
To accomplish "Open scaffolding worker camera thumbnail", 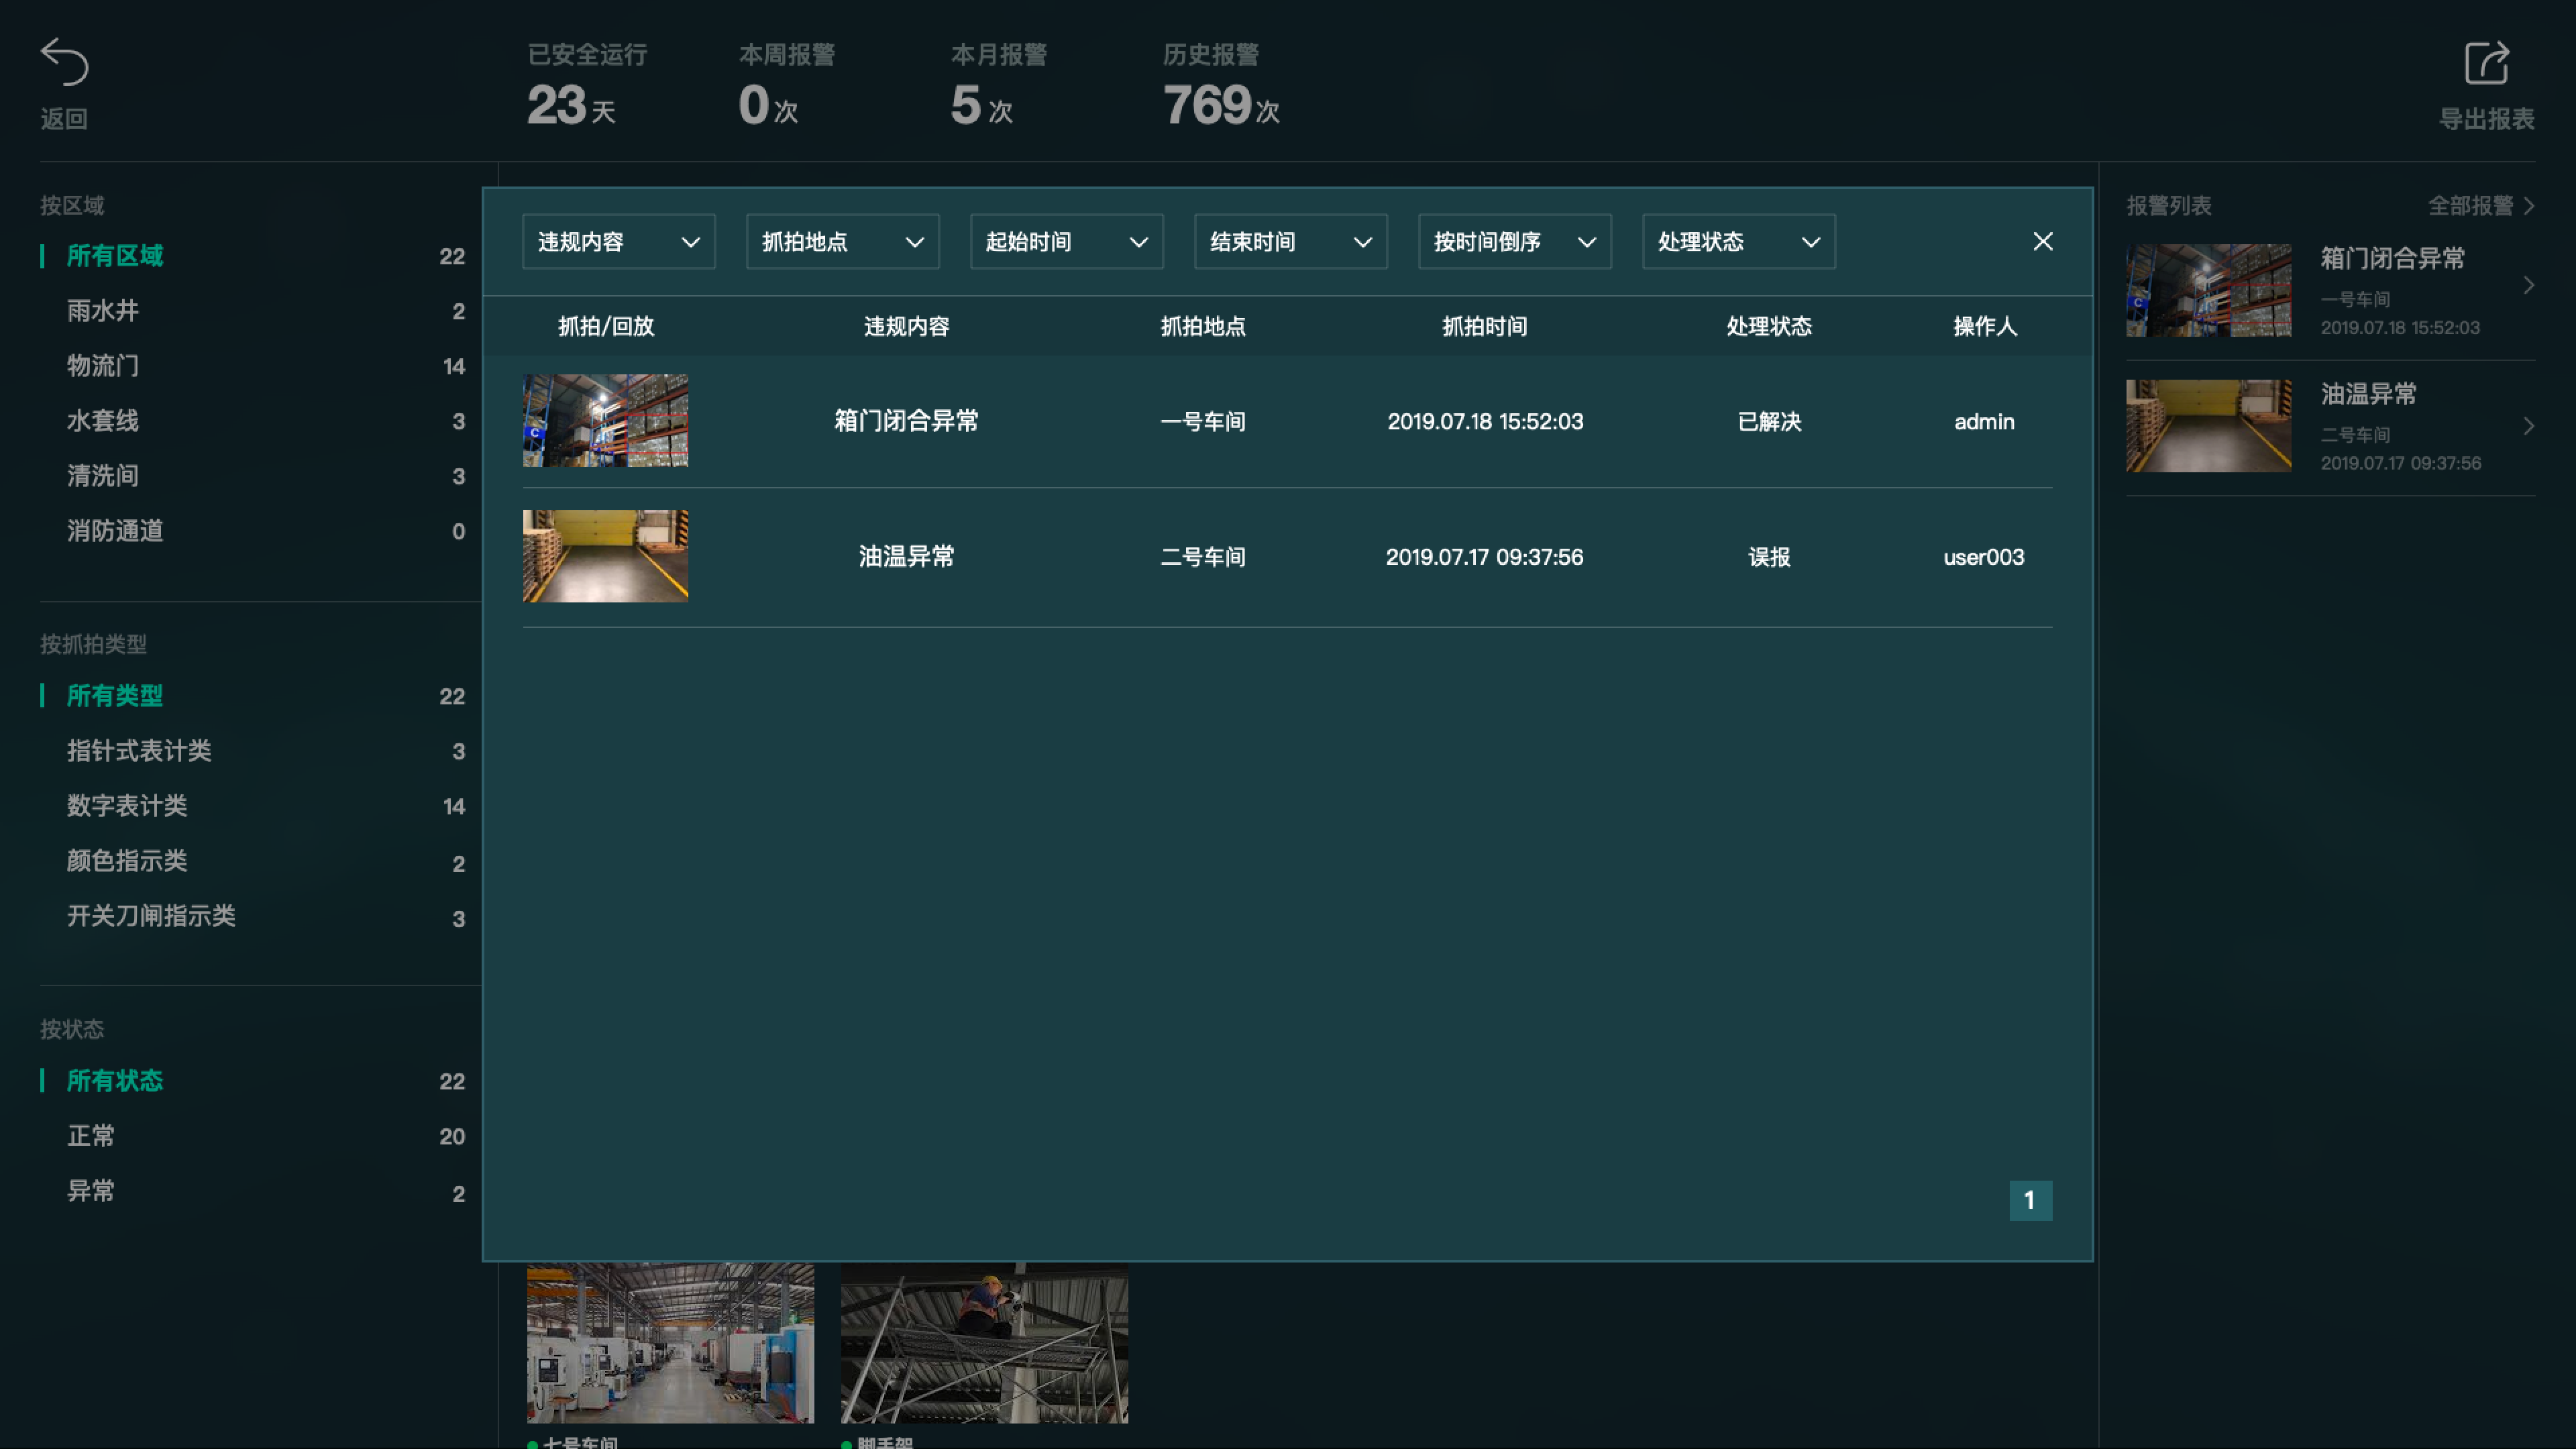I will click(x=984, y=1342).
